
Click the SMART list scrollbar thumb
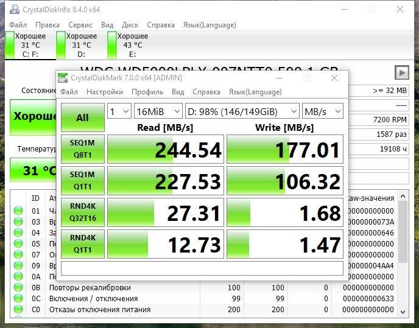(x=403, y=232)
